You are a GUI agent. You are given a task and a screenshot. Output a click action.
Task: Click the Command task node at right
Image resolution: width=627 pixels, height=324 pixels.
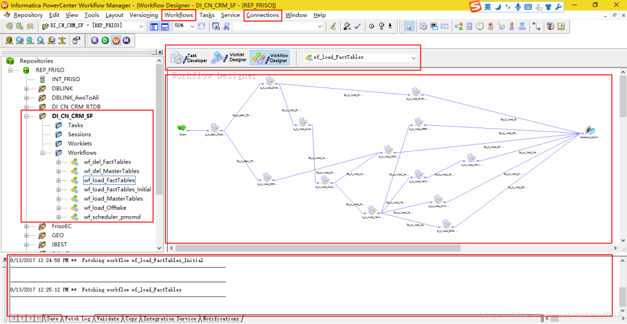coord(589,132)
